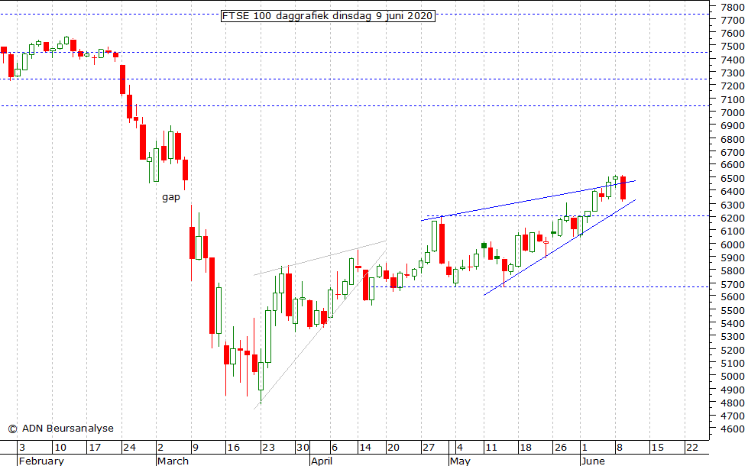Select the 4800 price axis label
The image size is (748, 466).
(732, 403)
